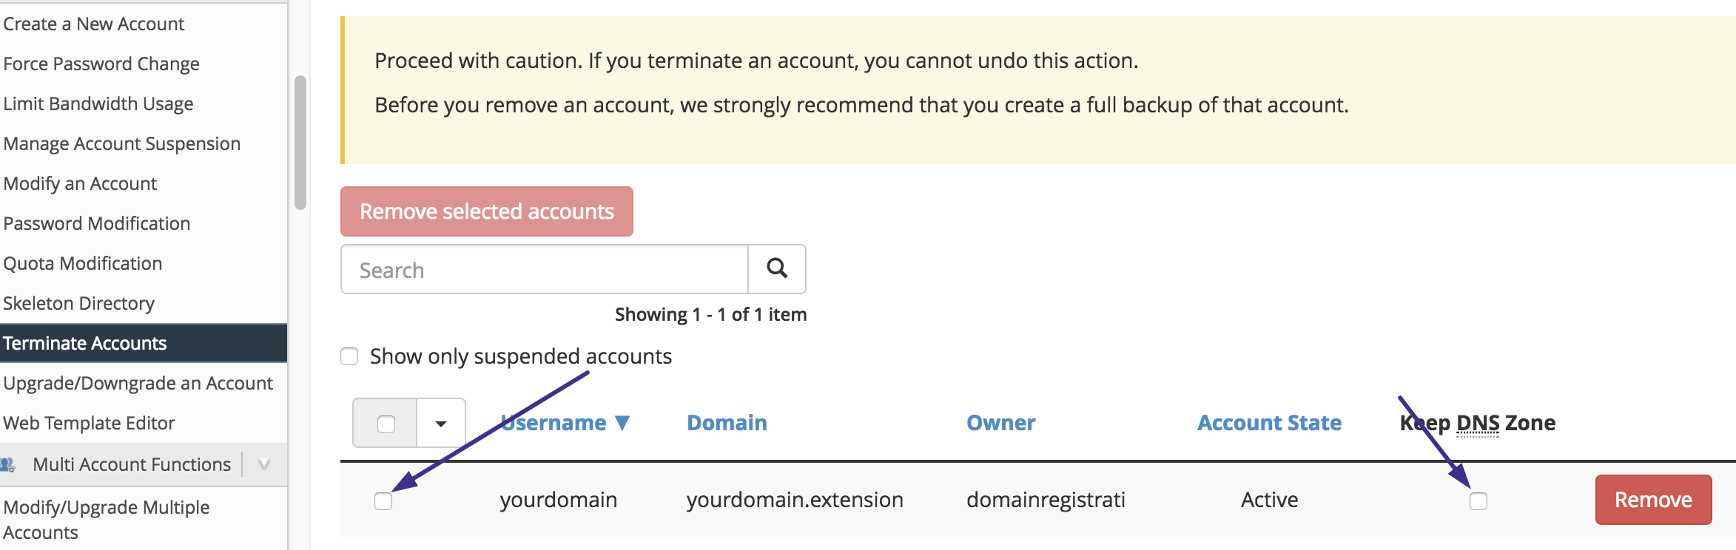Sort by Account State column
Viewport: 1736px width, 550px height.
[x=1268, y=422]
